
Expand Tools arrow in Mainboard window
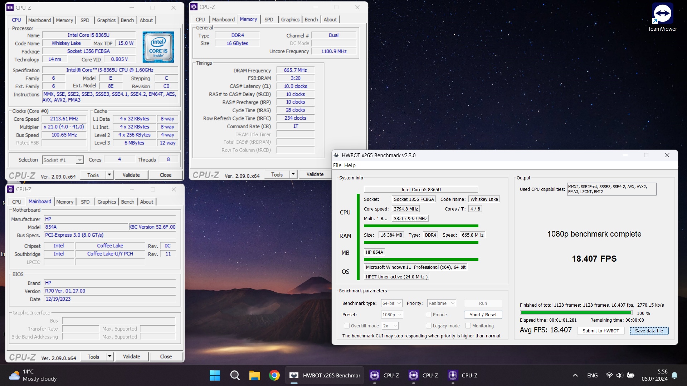point(109,356)
